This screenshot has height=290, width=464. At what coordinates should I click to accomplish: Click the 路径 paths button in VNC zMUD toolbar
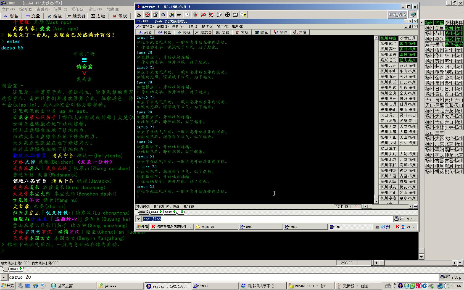click(184, 32)
